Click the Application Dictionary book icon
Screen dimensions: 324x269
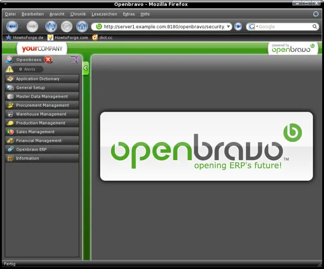(10, 78)
